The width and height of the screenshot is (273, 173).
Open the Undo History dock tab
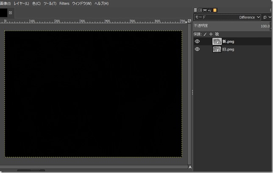210,10
